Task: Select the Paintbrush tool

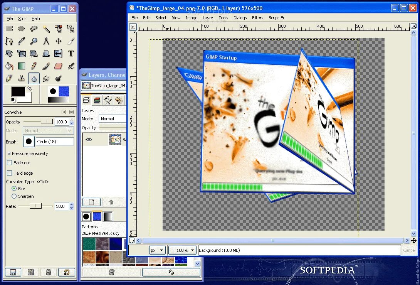Action: coord(46,66)
